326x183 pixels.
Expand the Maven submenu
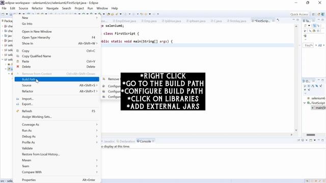(x=57, y=161)
